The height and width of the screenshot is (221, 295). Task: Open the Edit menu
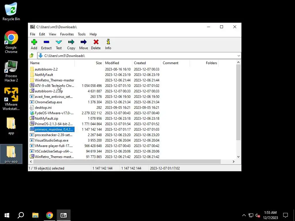point(42,34)
